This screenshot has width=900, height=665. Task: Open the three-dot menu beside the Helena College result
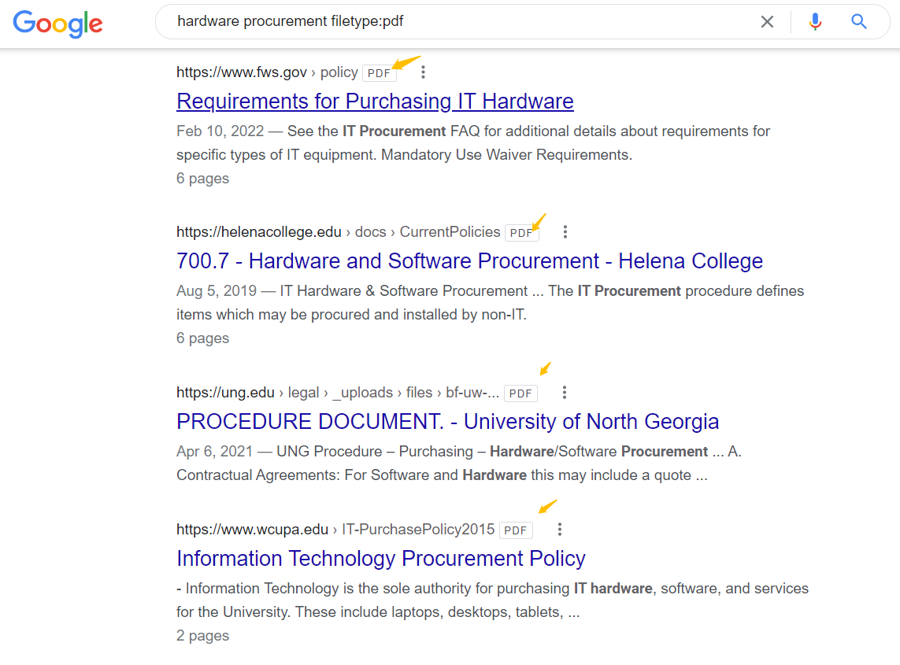coord(565,231)
